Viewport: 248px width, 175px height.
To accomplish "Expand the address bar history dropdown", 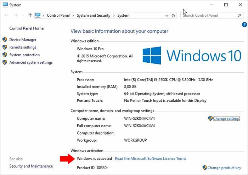I will click(x=167, y=16).
